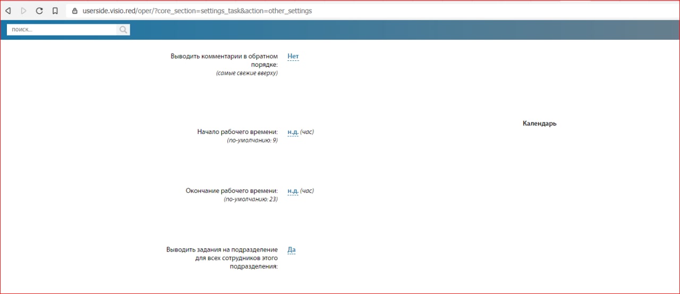
Task: Toggle the 'Да' value for department tasks
Action: pos(291,250)
